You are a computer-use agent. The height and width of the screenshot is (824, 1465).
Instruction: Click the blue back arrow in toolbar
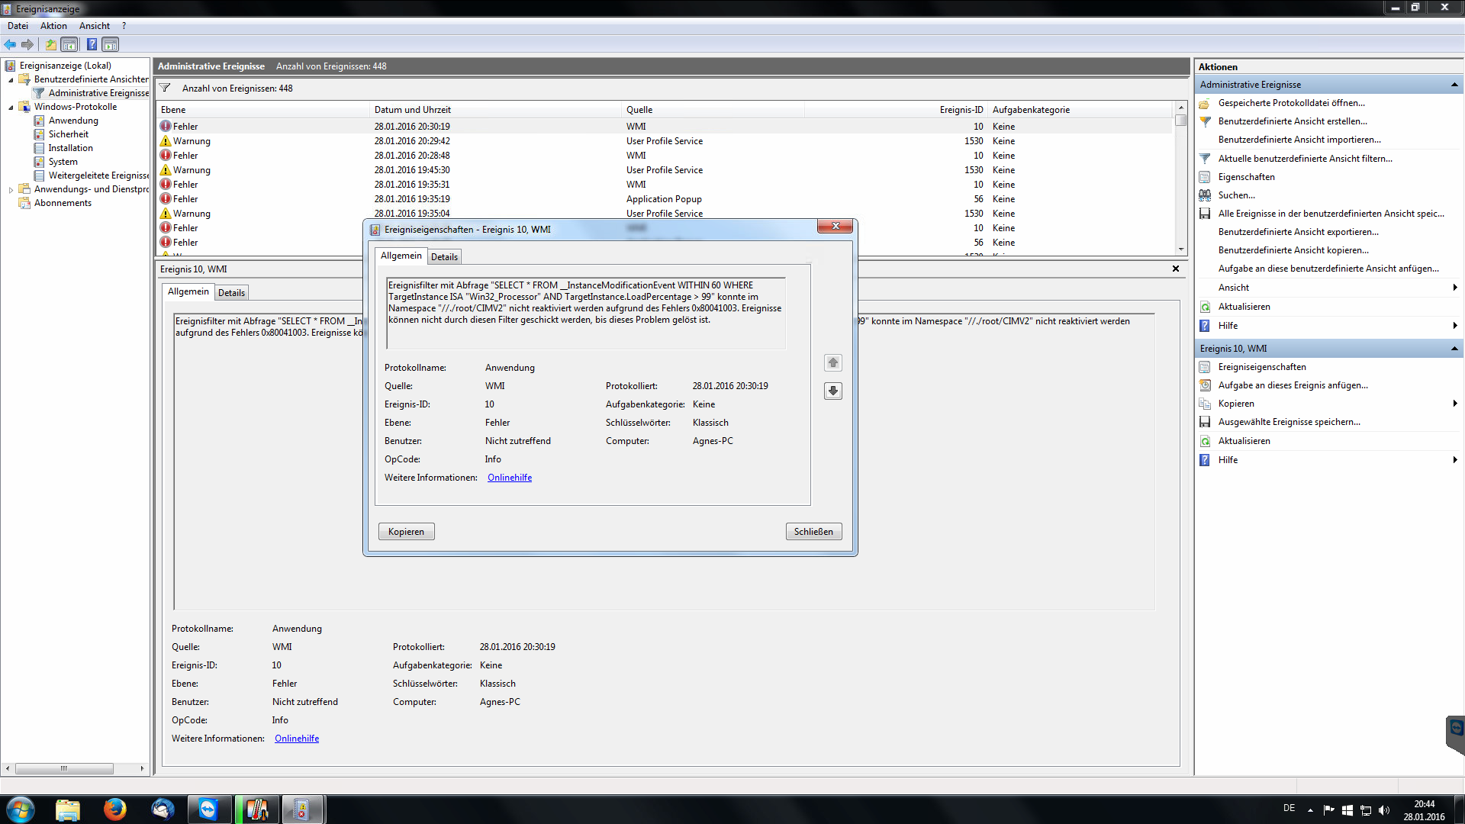(10, 44)
